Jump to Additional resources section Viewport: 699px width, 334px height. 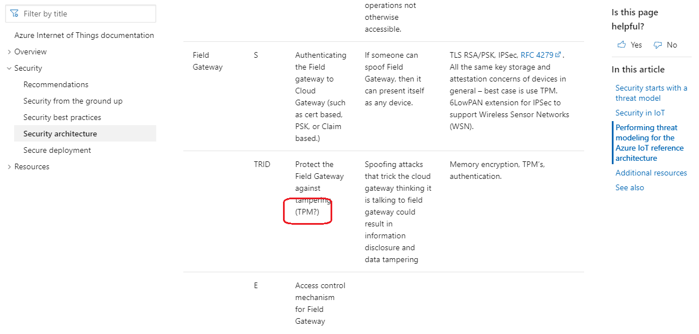651,173
